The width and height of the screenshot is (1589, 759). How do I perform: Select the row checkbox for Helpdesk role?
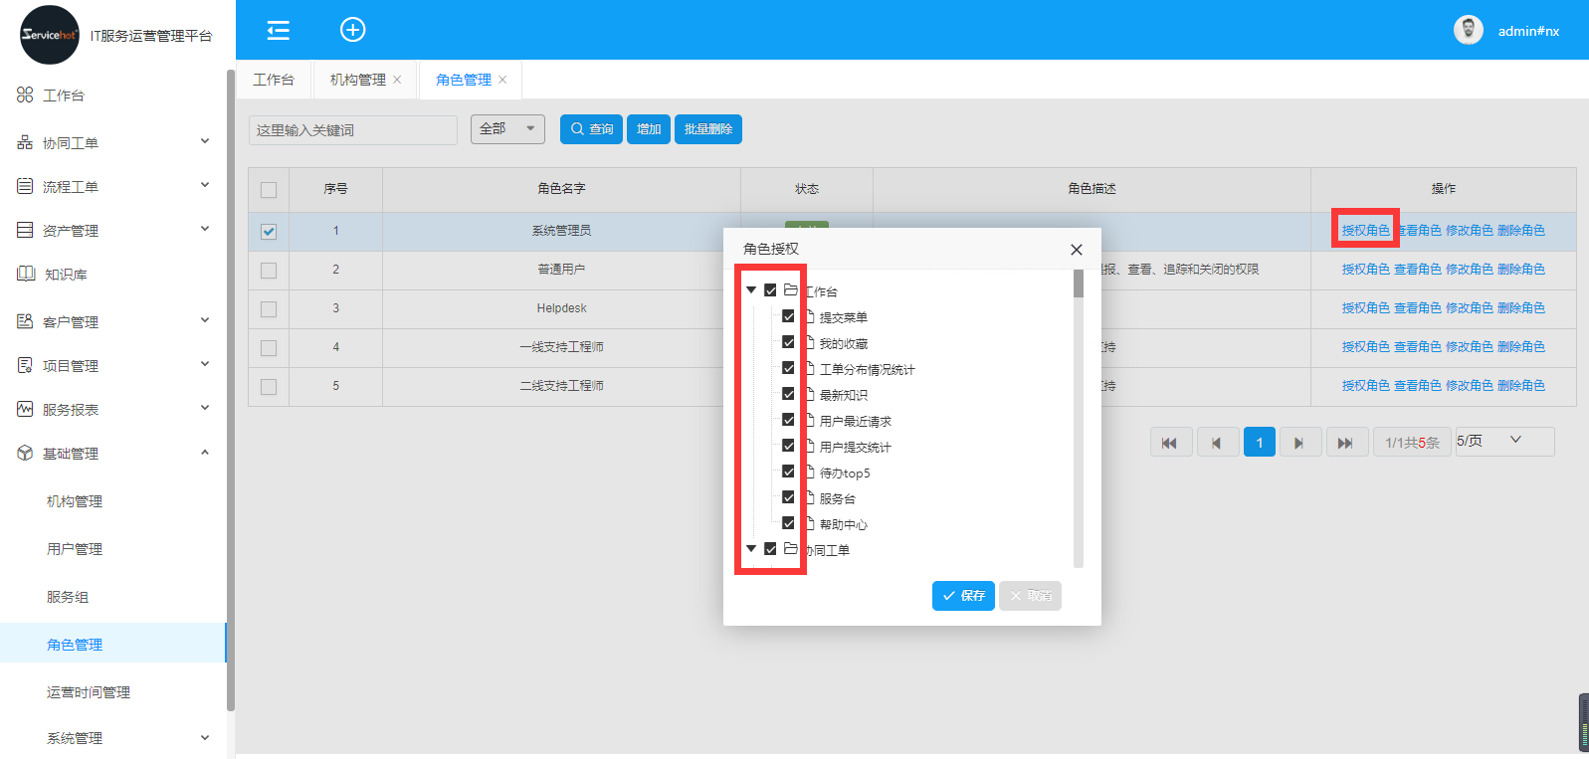click(x=269, y=309)
